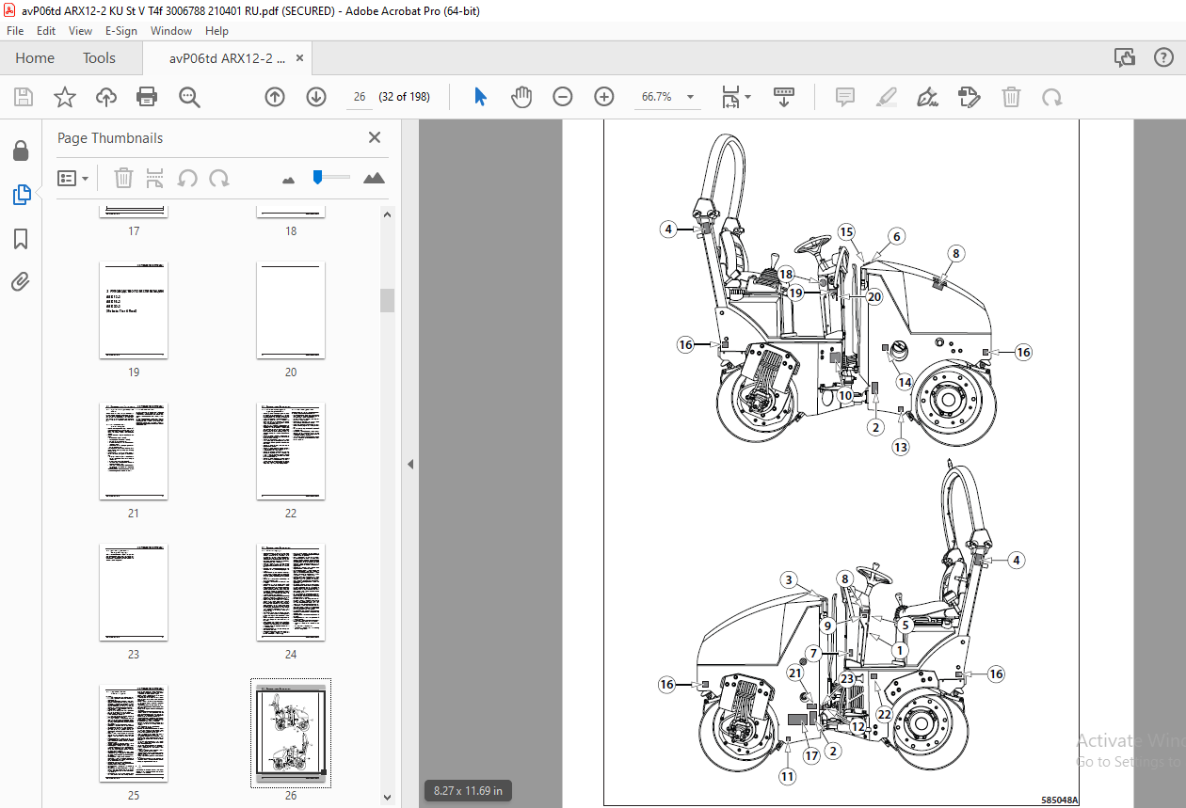The width and height of the screenshot is (1186, 808).
Task: Open the thumbnails options menu dropdown
Action: (x=73, y=178)
